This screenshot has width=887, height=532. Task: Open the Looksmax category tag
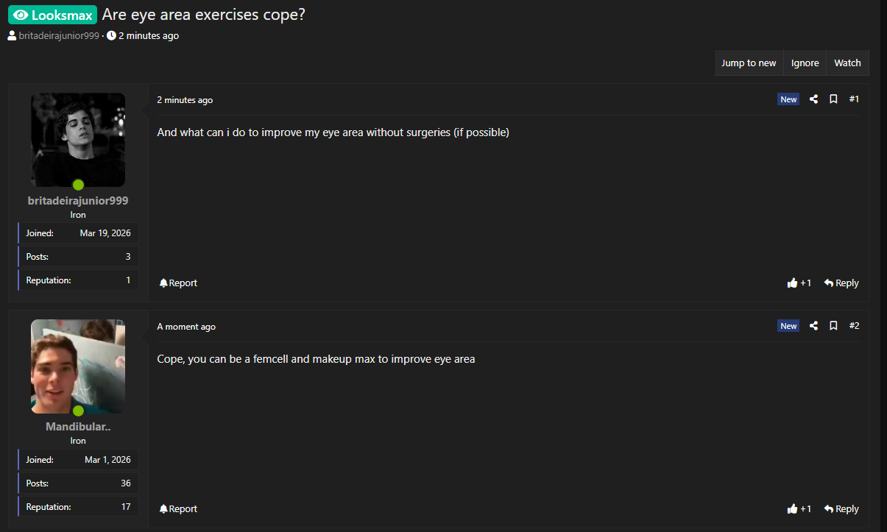[x=52, y=15]
